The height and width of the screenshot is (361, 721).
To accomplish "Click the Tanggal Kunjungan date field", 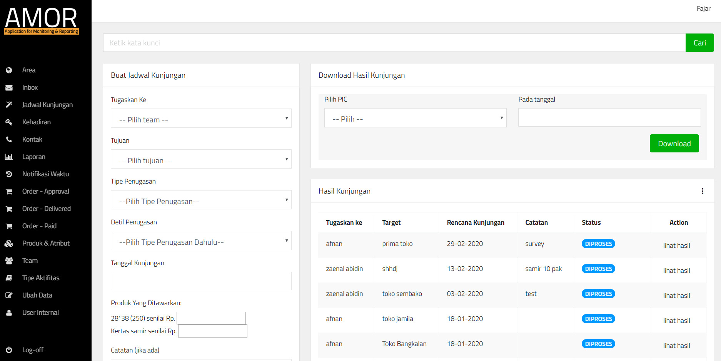I will tap(201, 281).
